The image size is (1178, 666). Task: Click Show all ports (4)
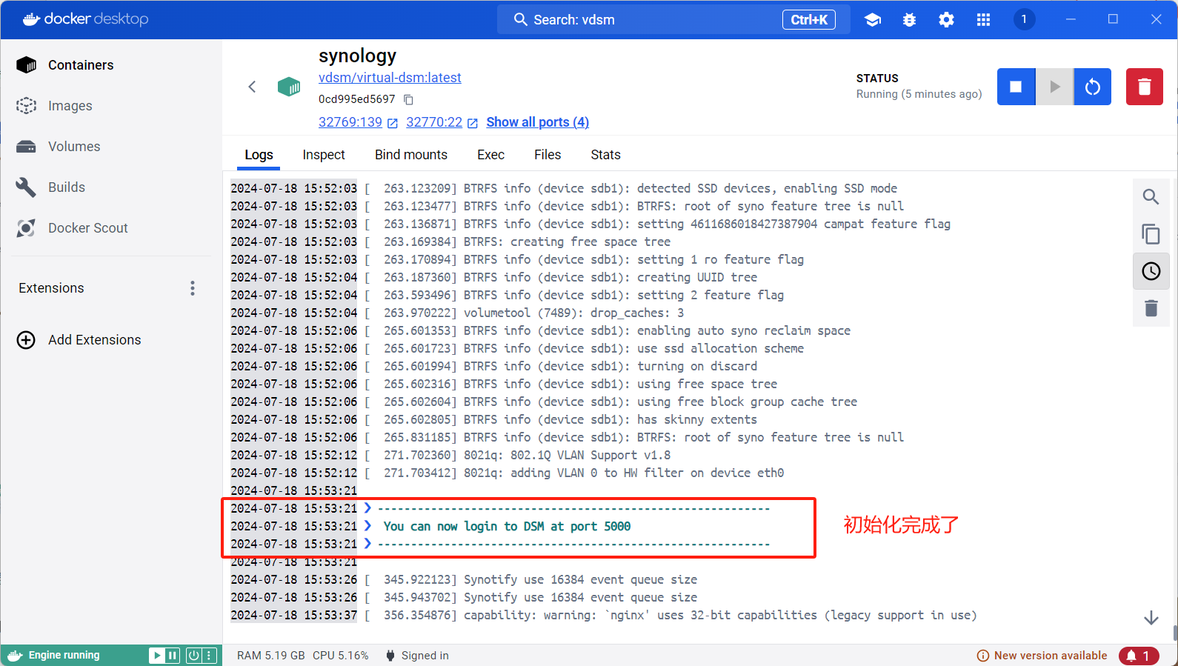[x=537, y=122]
